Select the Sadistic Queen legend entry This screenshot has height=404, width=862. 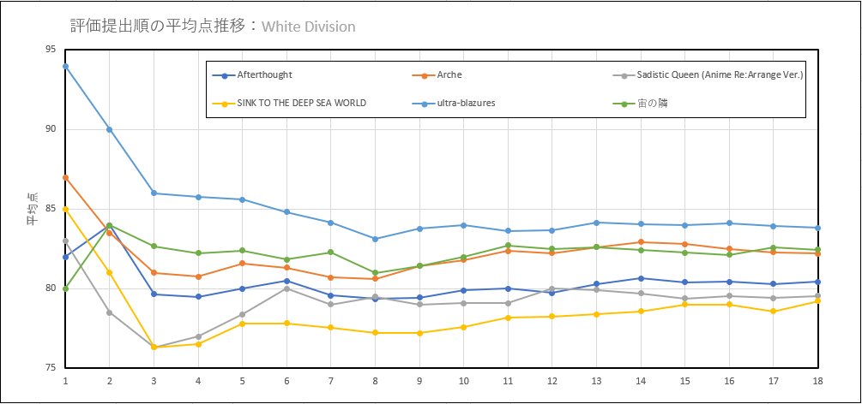tap(708, 75)
